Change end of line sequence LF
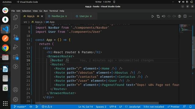Image resolution: width=195 pixels, height=109 pixels. pyautogui.click(x=121, y=107)
